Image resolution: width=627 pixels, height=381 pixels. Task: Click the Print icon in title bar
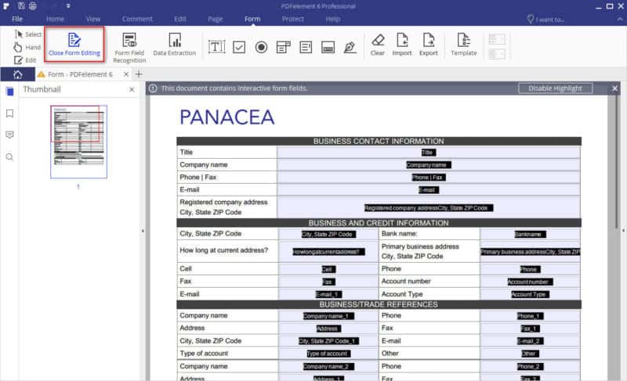tap(33, 6)
